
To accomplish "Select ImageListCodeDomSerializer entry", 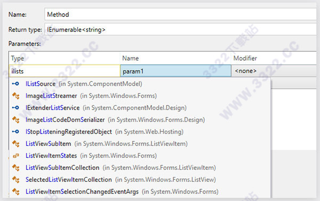I will 140,120.
